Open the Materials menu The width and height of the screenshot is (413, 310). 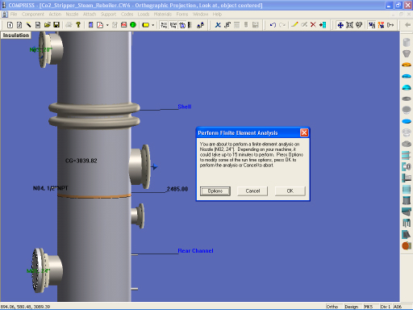pyautogui.click(x=163, y=15)
